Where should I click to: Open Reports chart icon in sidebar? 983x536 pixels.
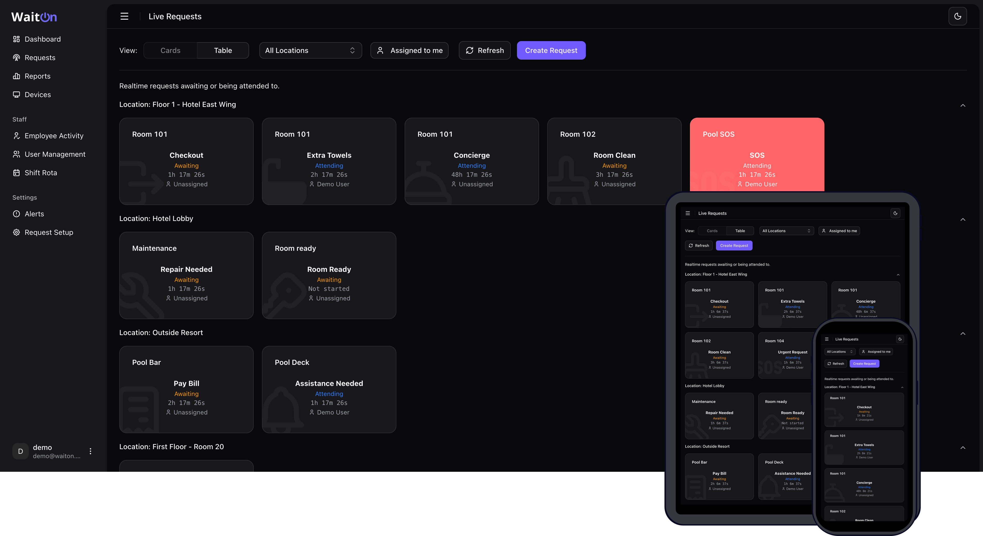tap(16, 76)
